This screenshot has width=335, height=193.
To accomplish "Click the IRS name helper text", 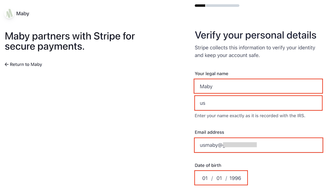I will pos(250,116).
